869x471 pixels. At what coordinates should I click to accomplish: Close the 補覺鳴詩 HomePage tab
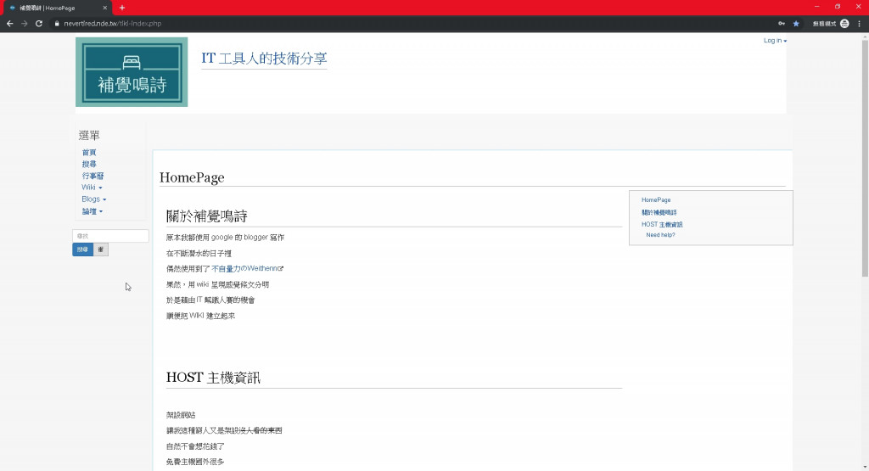pyautogui.click(x=104, y=8)
